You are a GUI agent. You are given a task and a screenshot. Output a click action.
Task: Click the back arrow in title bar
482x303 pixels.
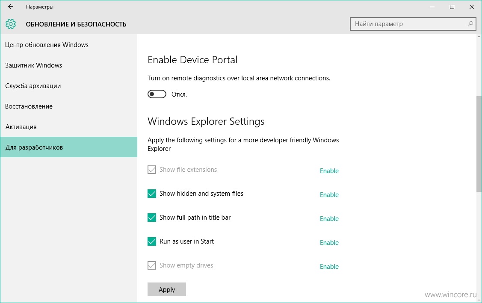tap(11, 7)
